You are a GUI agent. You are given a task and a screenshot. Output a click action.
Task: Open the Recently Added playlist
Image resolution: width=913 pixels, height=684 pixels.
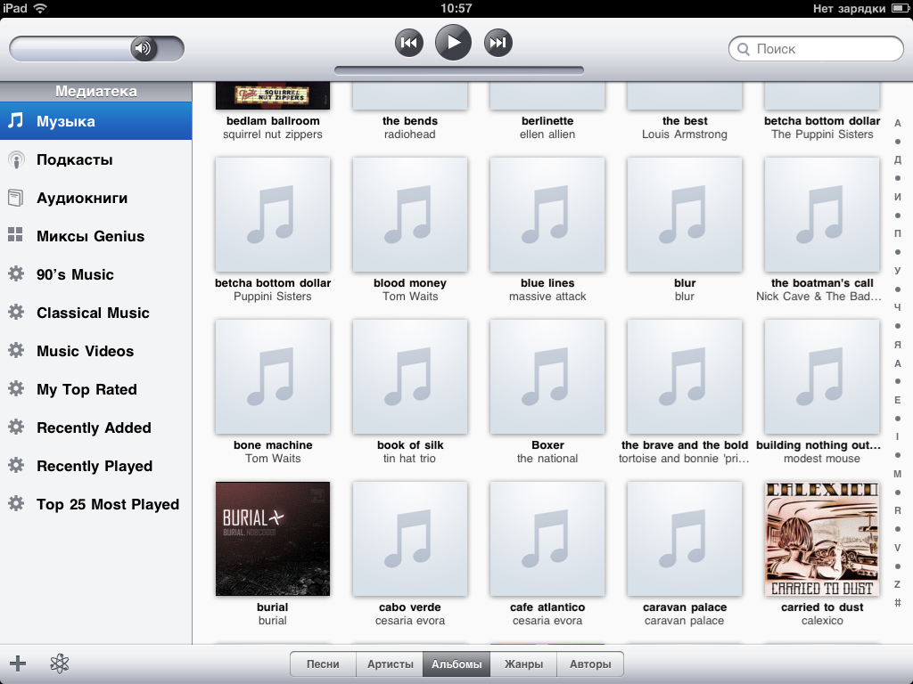point(94,428)
